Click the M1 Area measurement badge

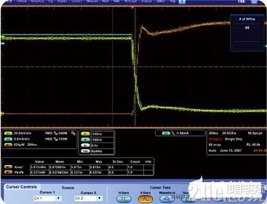pos(8,167)
